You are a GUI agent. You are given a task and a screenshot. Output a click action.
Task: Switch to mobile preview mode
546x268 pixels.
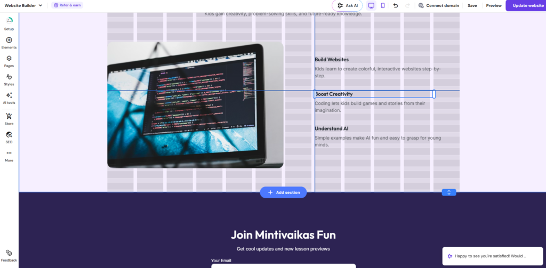pyautogui.click(x=383, y=5)
